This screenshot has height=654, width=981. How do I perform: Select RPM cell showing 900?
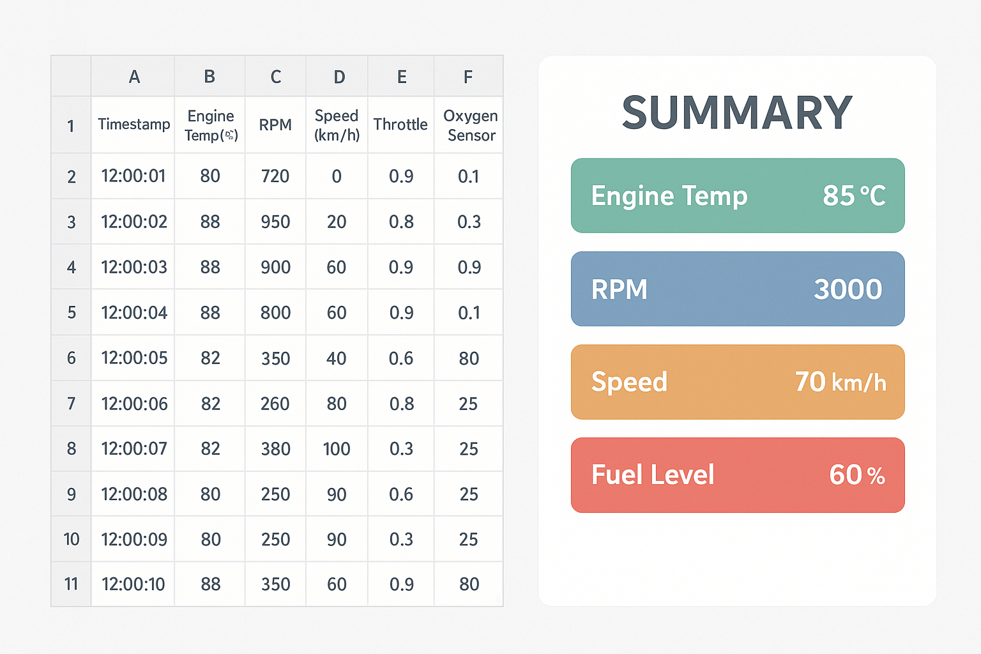(x=275, y=267)
